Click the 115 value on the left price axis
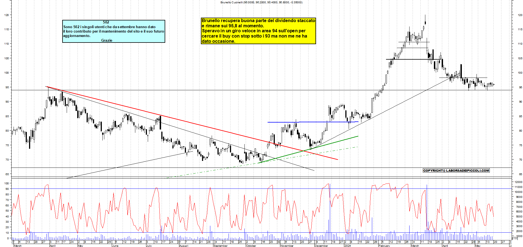 click(x=6, y=29)
